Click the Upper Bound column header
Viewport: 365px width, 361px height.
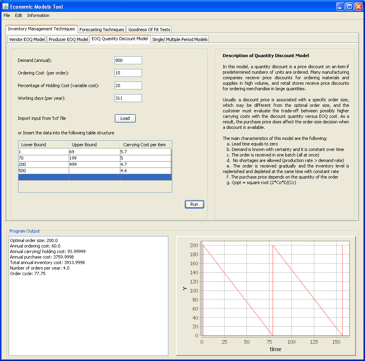[x=94, y=145]
